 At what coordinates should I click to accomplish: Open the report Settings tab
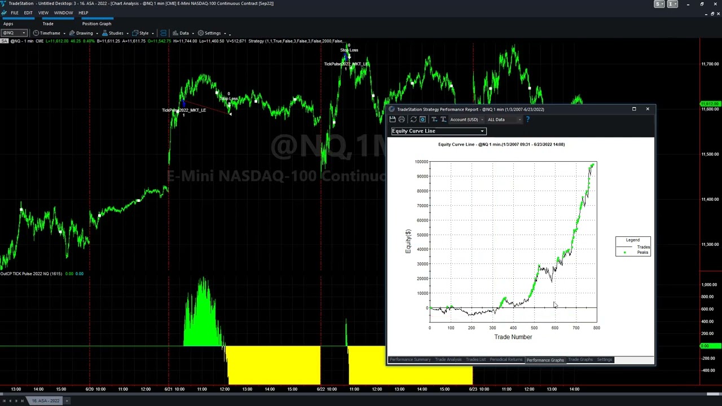604,360
